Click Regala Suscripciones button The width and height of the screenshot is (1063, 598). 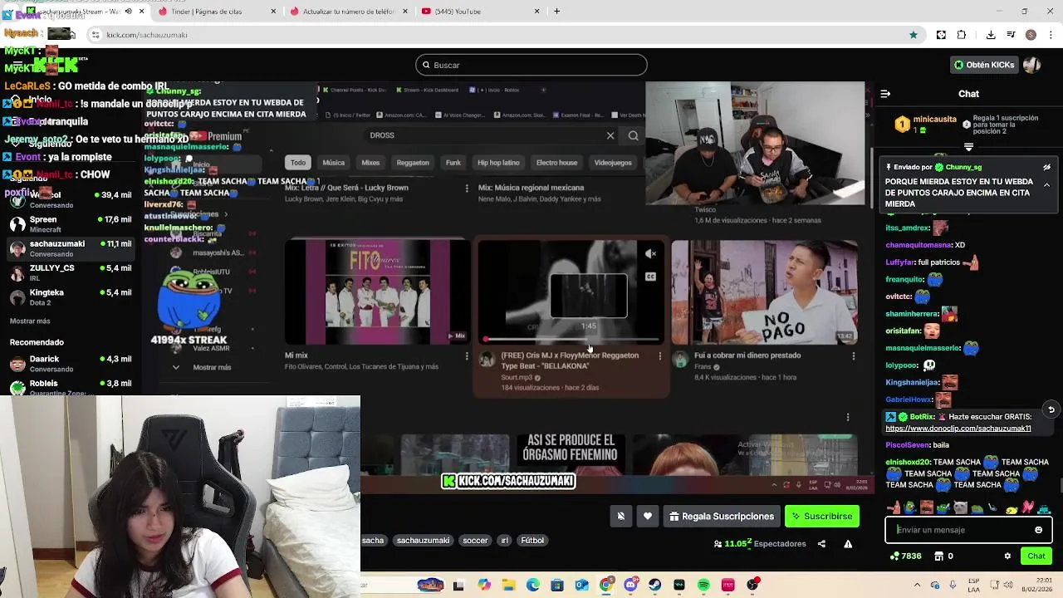tap(721, 517)
